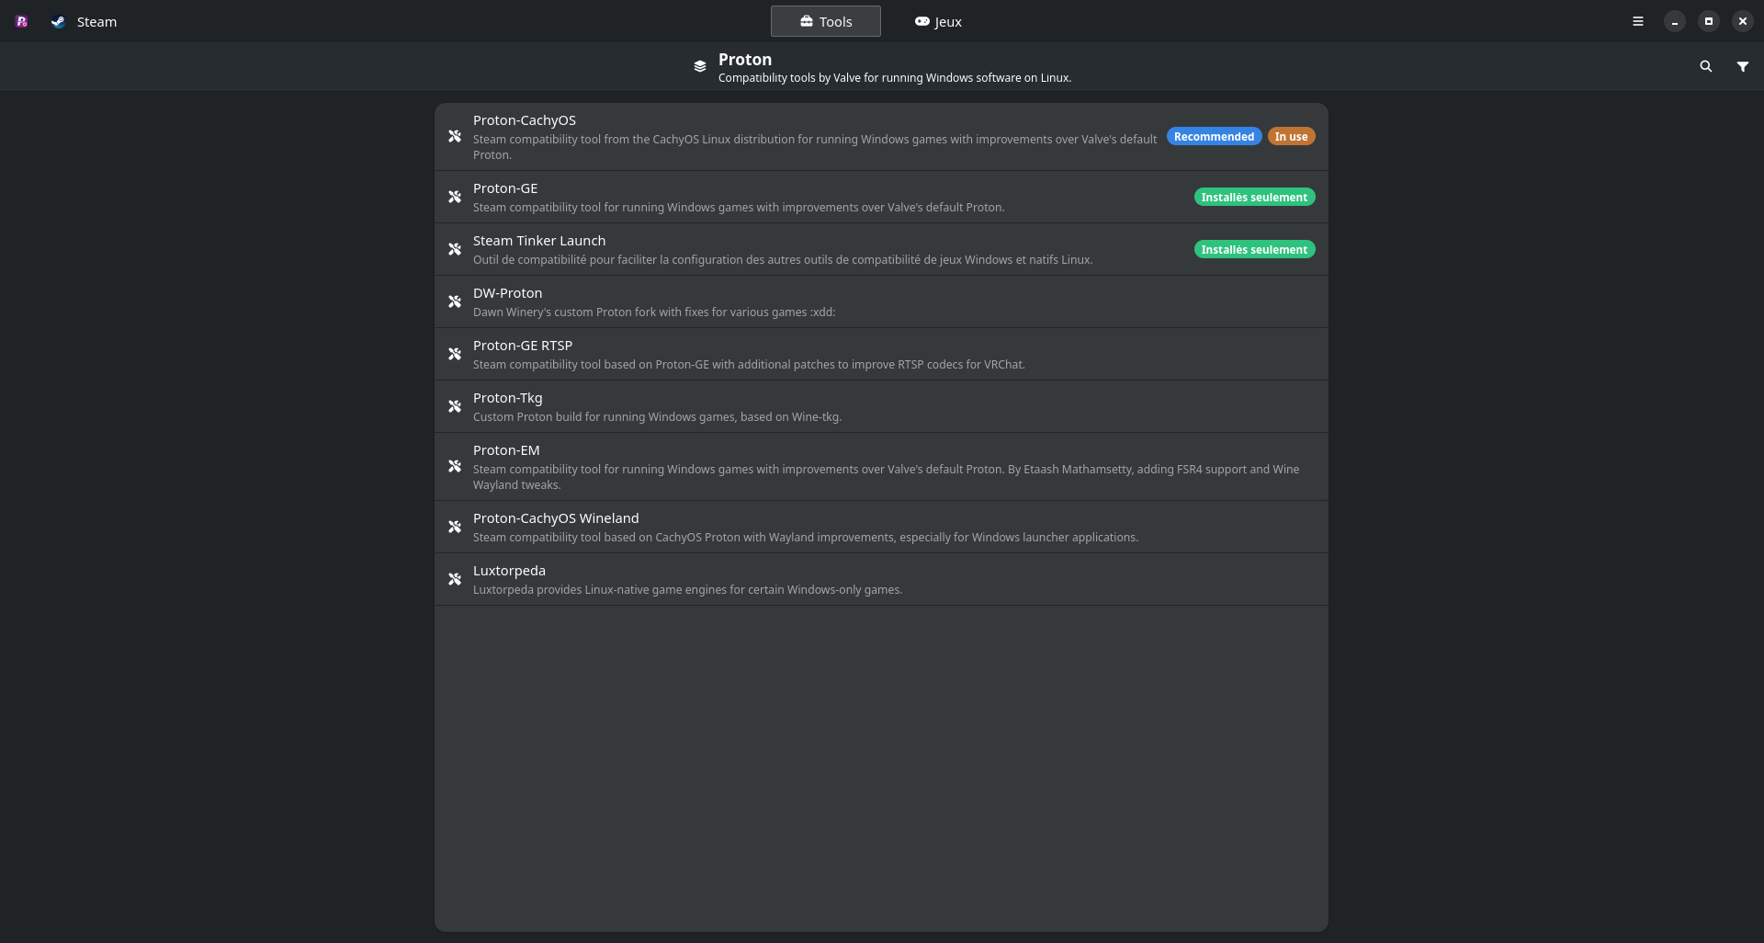Click Proton-GE's Installés seulement badge
The width and height of the screenshot is (1764, 943).
pyautogui.click(x=1254, y=197)
